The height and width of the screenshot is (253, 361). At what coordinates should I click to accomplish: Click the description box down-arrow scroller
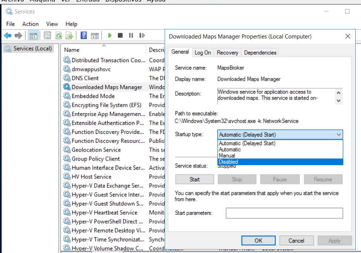tap(338, 100)
